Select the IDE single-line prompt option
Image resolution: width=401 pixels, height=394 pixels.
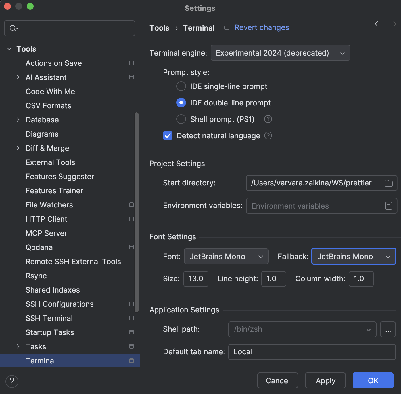click(181, 86)
